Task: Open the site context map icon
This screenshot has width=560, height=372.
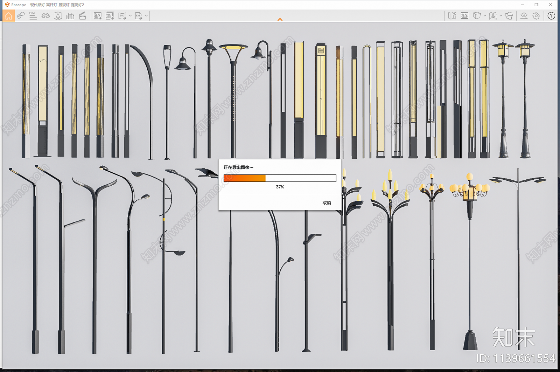Action: (452, 16)
